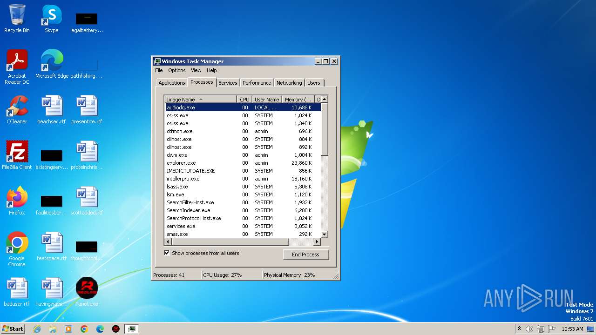Image resolution: width=596 pixels, height=335 pixels.
Task: Click the Edge icon in the taskbar
Action: pyautogui.click(x=100, y=329)
